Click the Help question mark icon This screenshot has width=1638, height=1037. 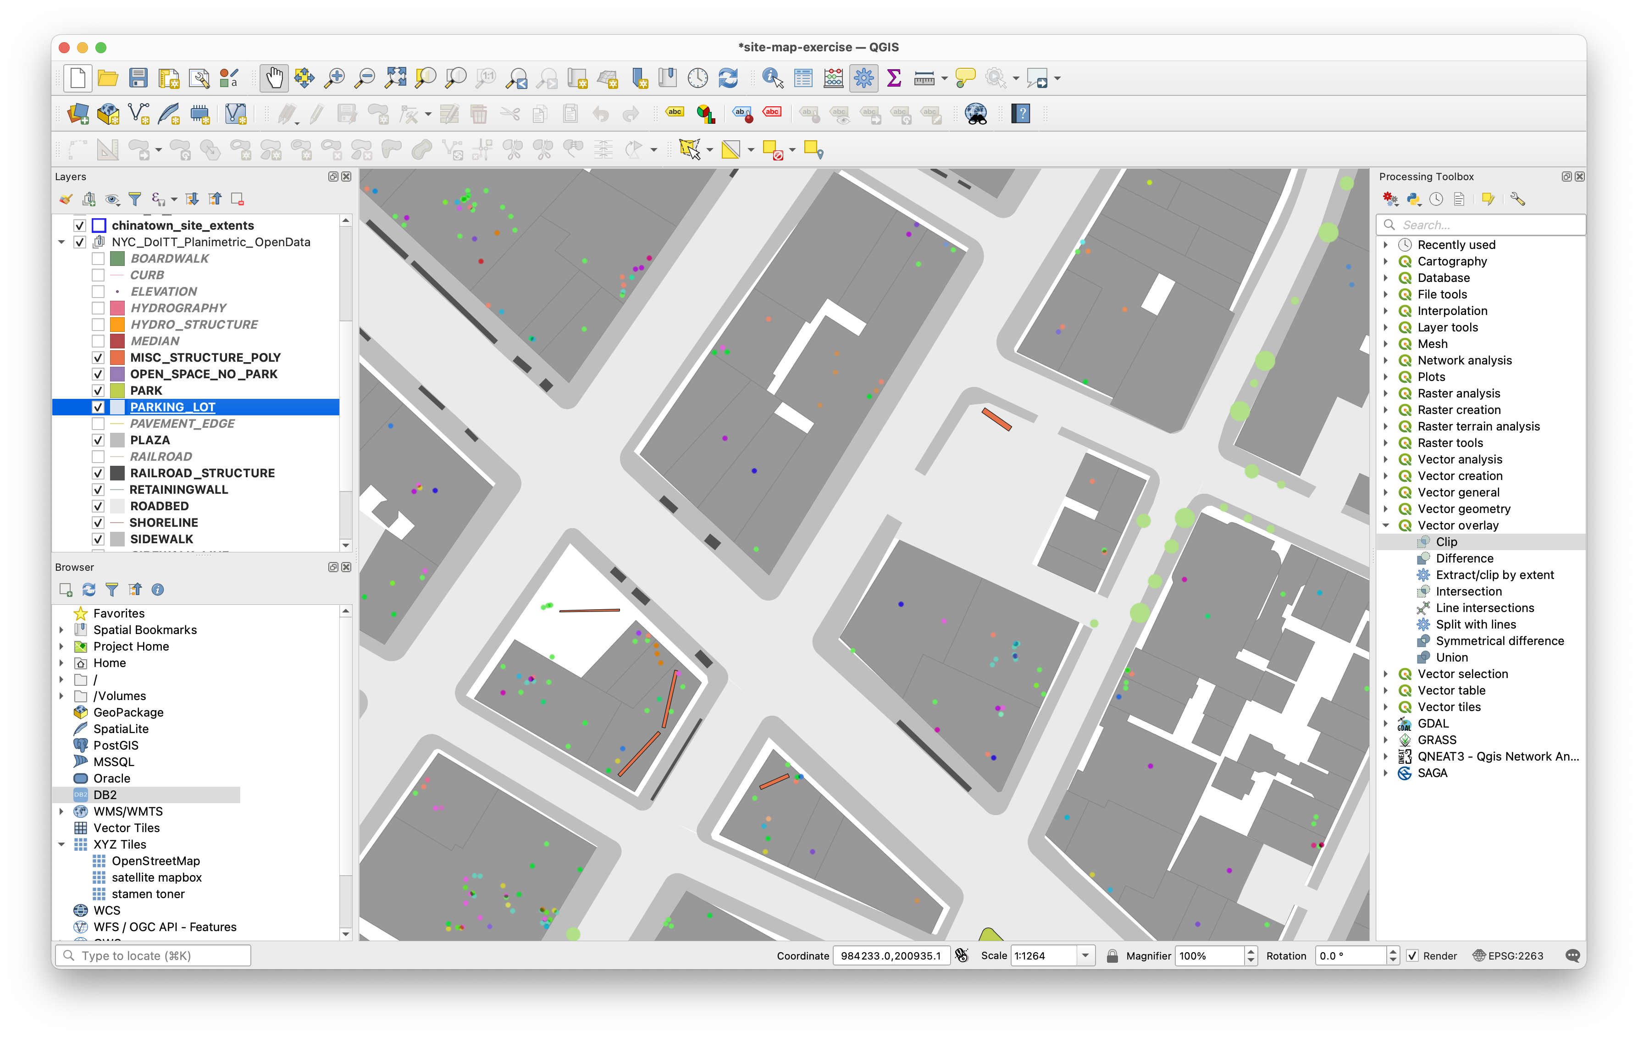pyautogui.click(x=1020, y=114)
